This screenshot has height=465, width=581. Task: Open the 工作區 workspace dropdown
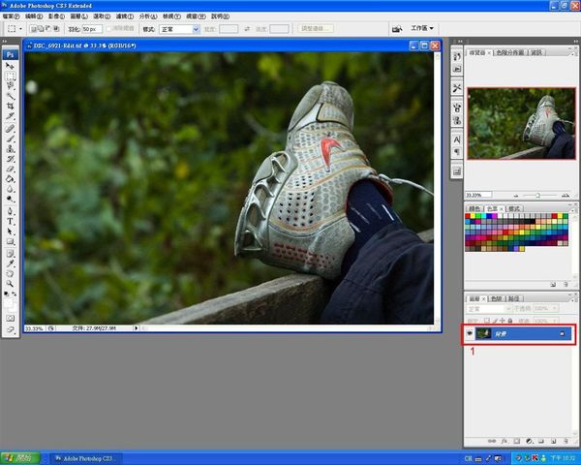point(422,28)
